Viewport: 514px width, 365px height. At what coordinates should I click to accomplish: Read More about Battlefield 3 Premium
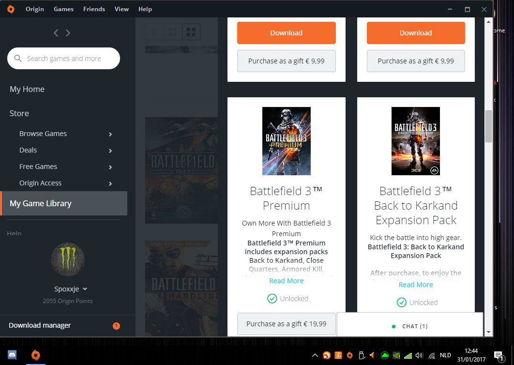[x=286, y=281]
